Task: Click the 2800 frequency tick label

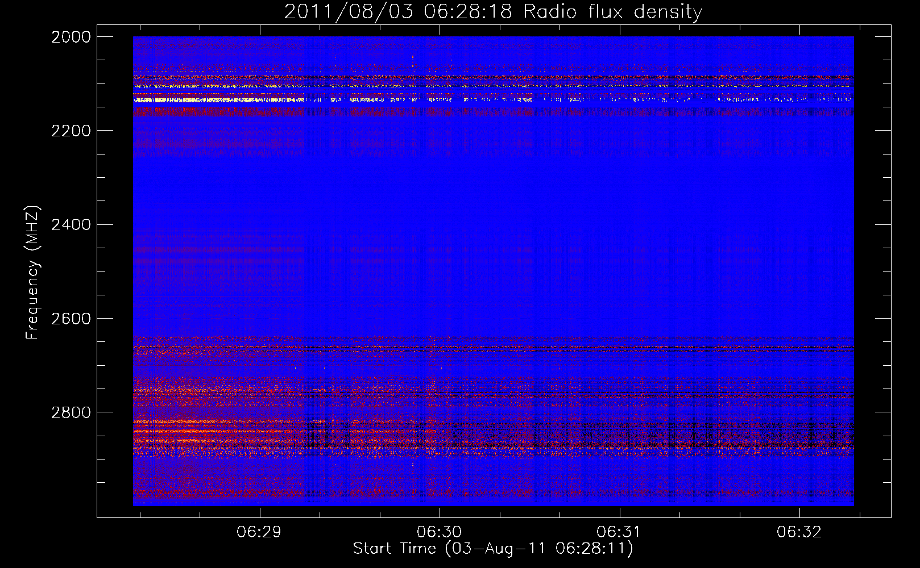Action: tap(71, 412)
